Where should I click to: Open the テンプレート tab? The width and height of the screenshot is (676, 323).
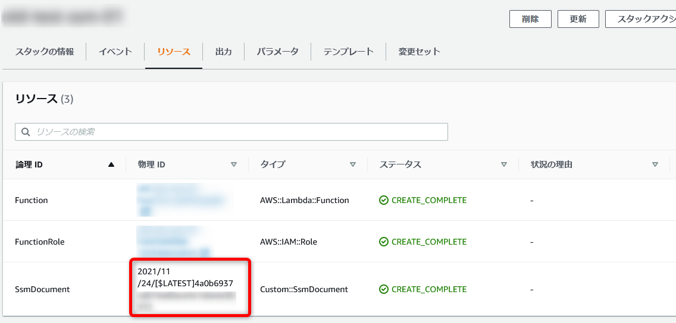pyautogui.click(x=348, y=52)
